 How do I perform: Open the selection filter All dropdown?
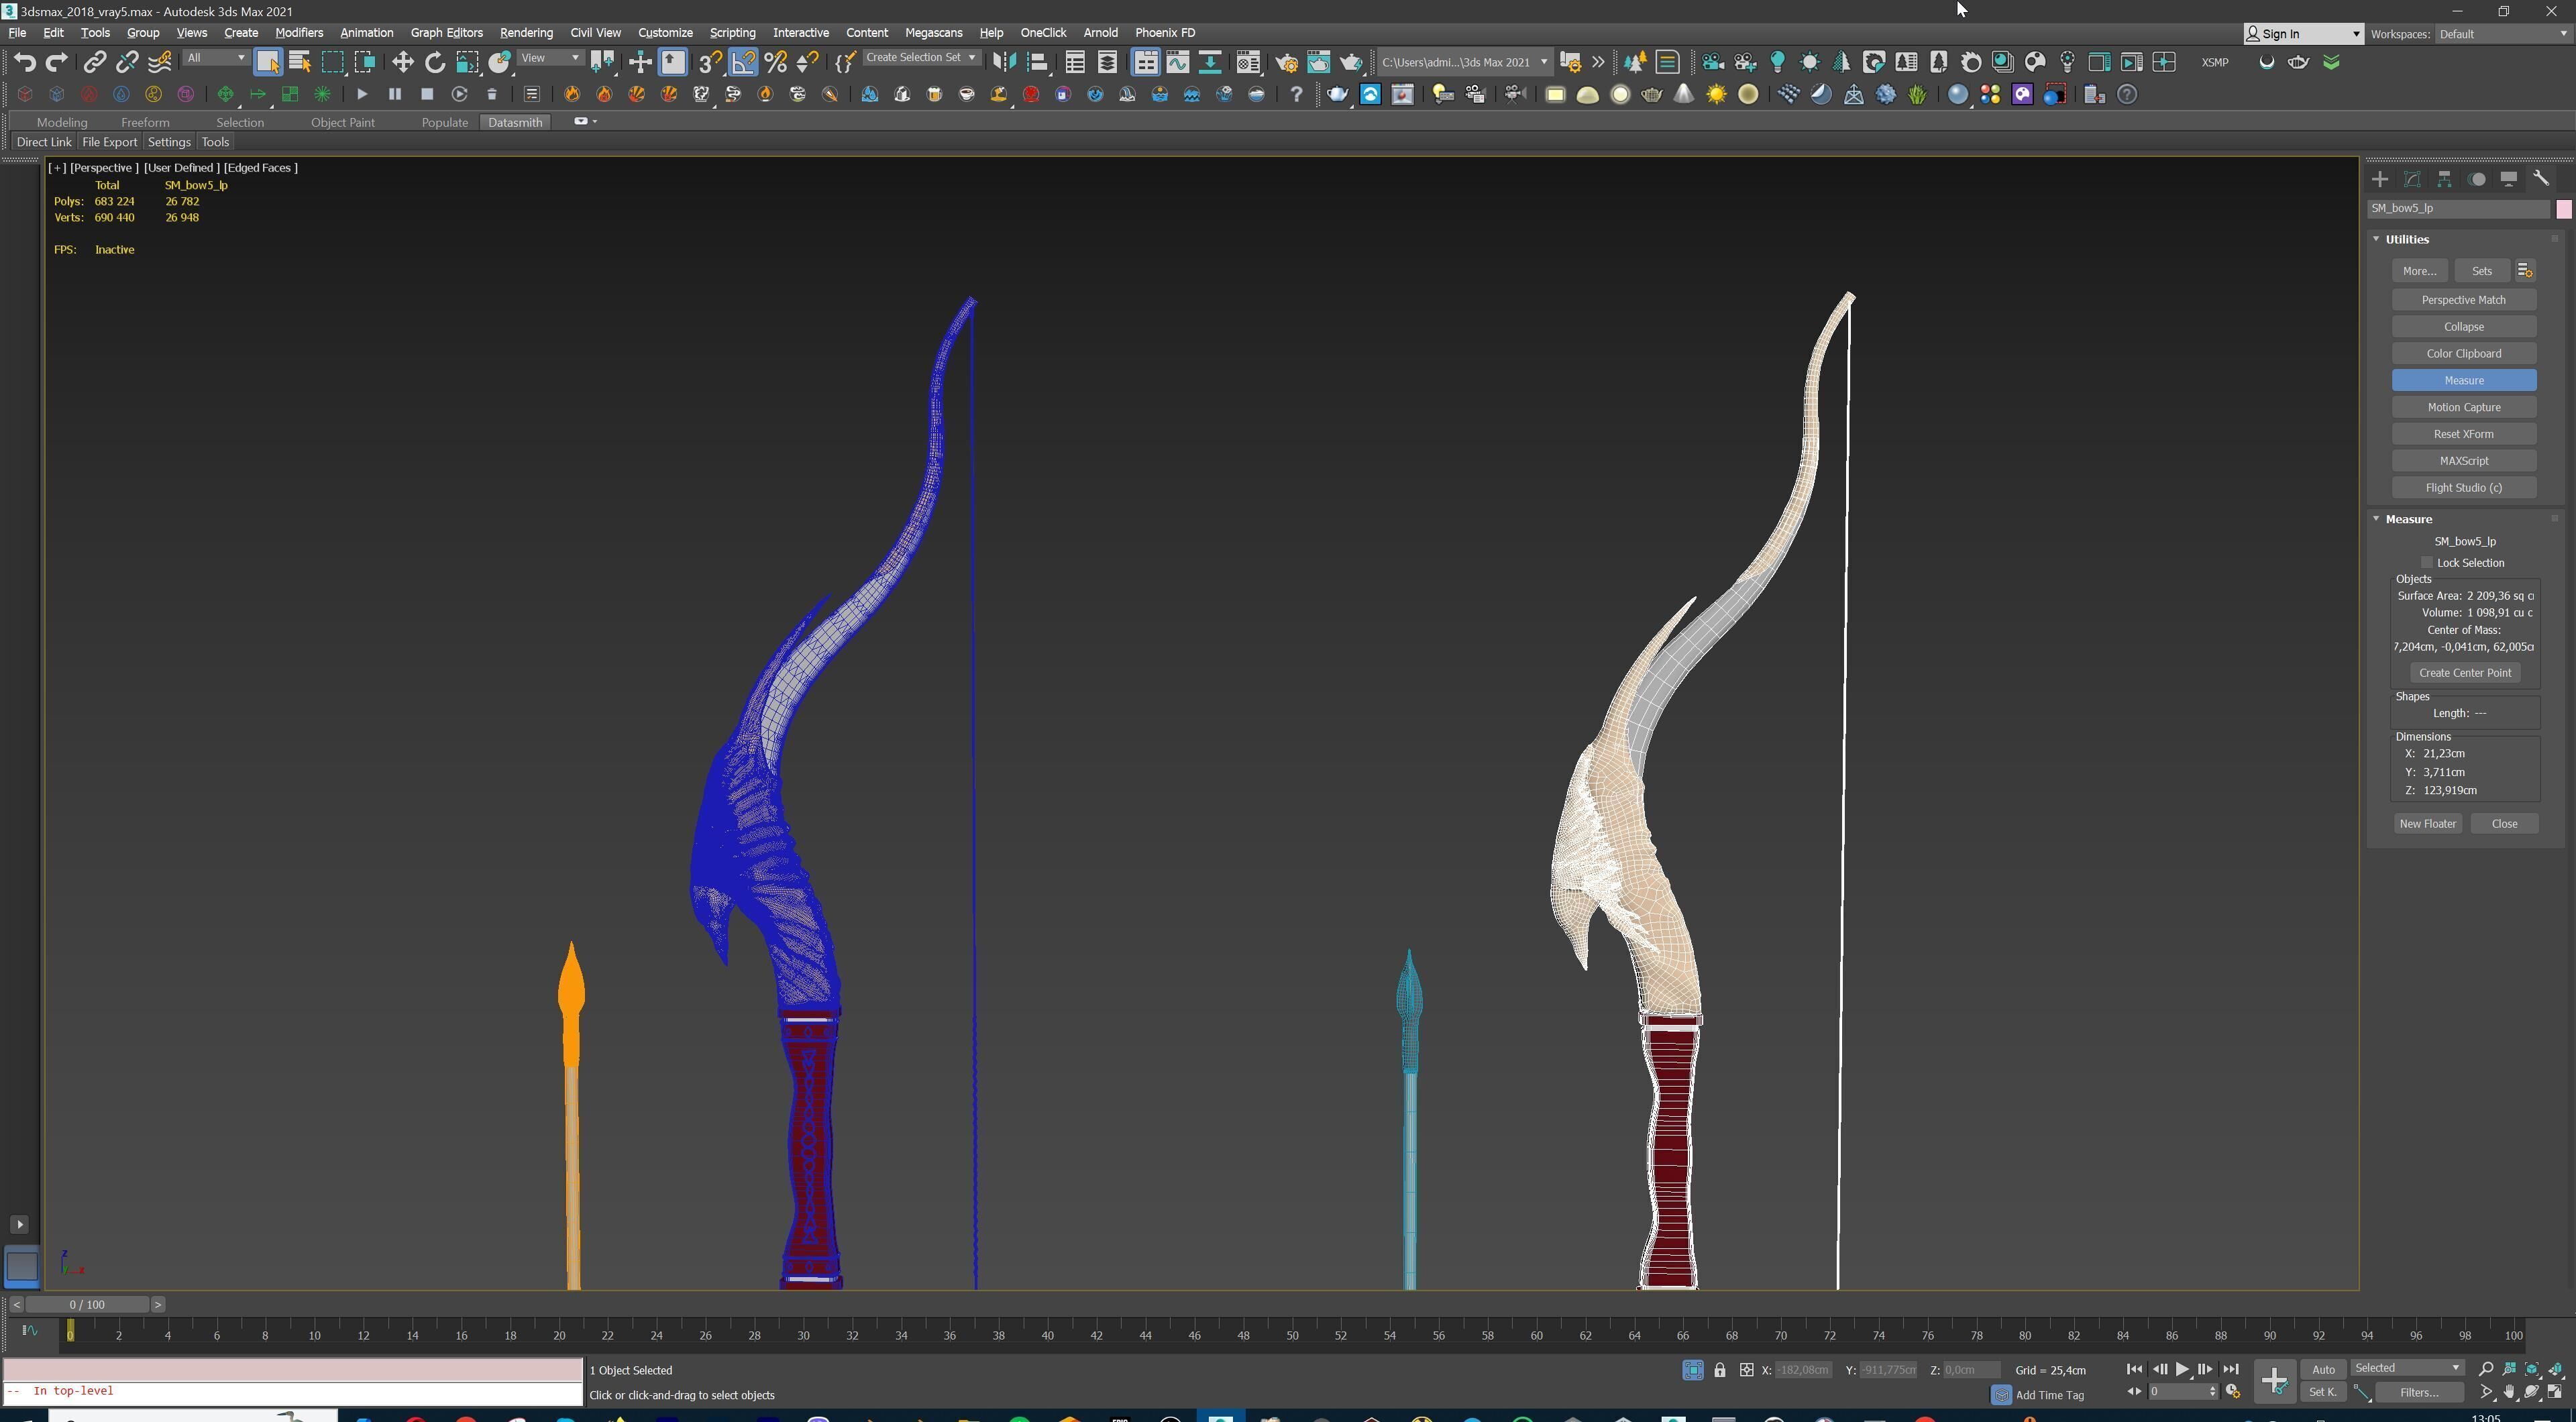[x=216, y=58]
